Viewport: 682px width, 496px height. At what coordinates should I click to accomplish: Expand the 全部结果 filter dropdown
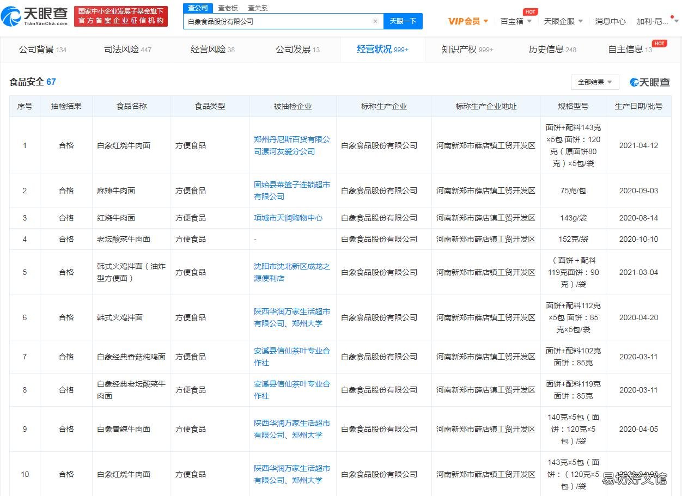tap(595, 82)
